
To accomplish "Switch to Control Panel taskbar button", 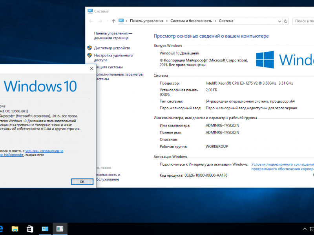I will tap(45, 229).
